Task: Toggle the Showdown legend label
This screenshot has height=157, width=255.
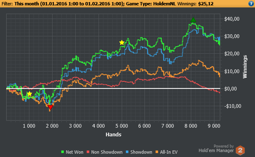Action: pos(141,152)
